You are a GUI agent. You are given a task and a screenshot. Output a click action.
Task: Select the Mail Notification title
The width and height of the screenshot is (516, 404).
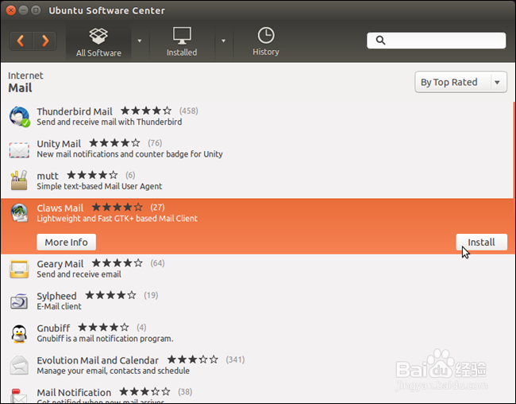(74, 392)
